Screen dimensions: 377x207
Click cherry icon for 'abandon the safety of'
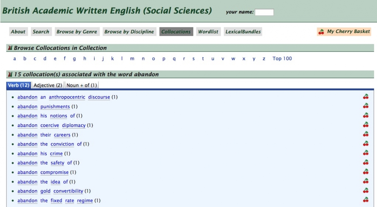pos(366,162)
